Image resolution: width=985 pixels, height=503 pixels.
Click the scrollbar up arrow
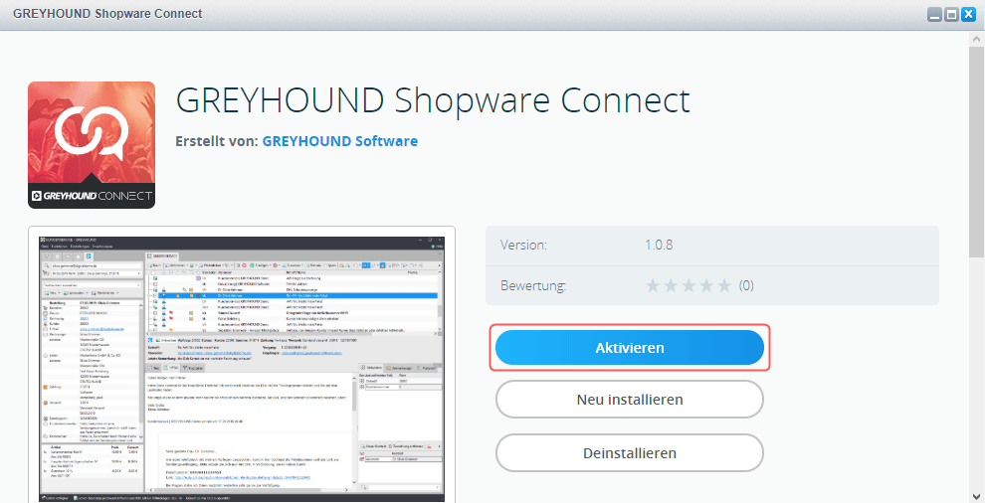977,38
